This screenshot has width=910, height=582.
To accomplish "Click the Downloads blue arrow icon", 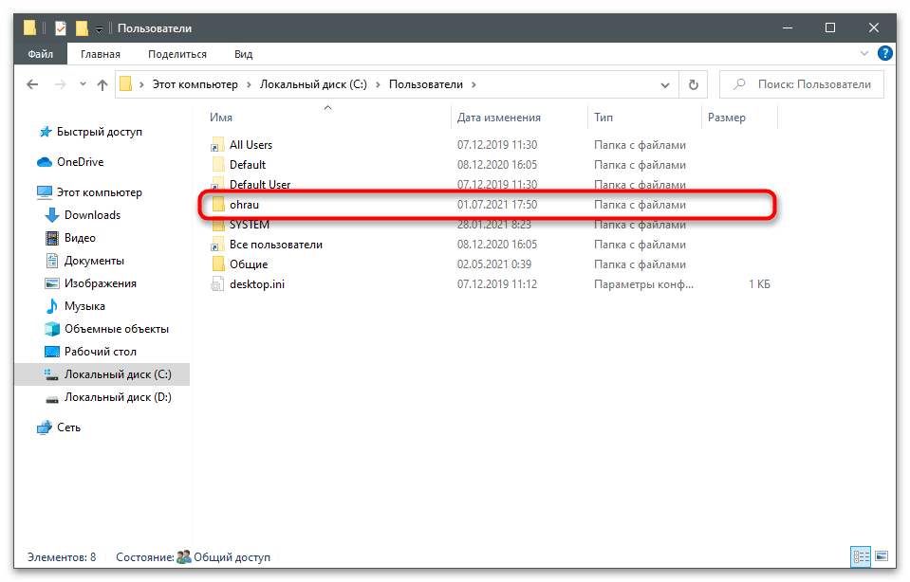I will coord(51,215).
